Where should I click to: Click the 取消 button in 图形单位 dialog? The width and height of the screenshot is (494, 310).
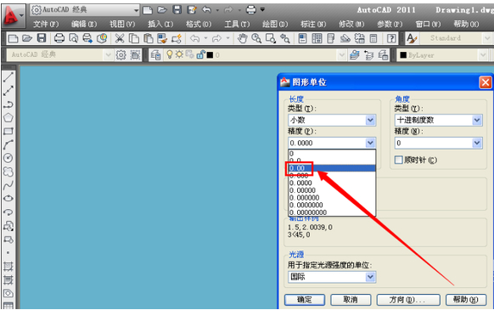pyautogui.click(x=351, y=300)
